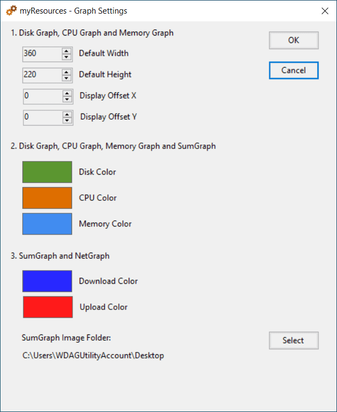Increase Default Height with up arrow
Screen dimensions: 337x412
67,71
